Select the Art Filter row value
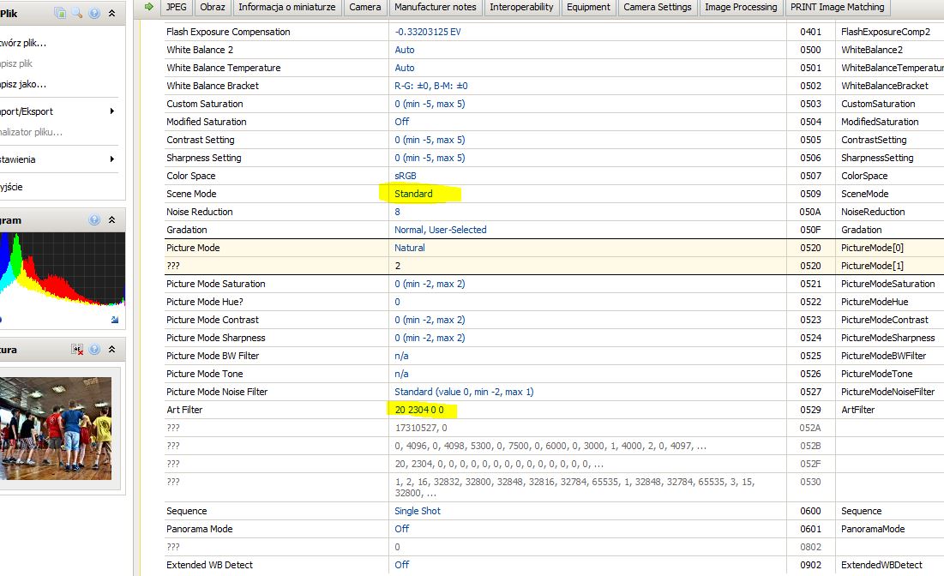944x576 pixels. coord(419,410)
